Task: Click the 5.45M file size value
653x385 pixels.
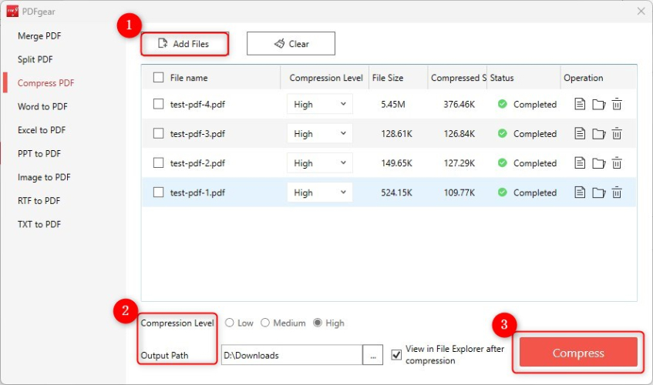Action: 392,105
